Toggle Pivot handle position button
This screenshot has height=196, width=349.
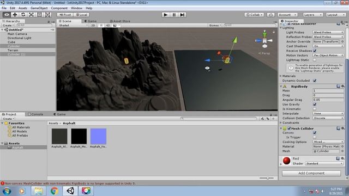click(65, 15)
